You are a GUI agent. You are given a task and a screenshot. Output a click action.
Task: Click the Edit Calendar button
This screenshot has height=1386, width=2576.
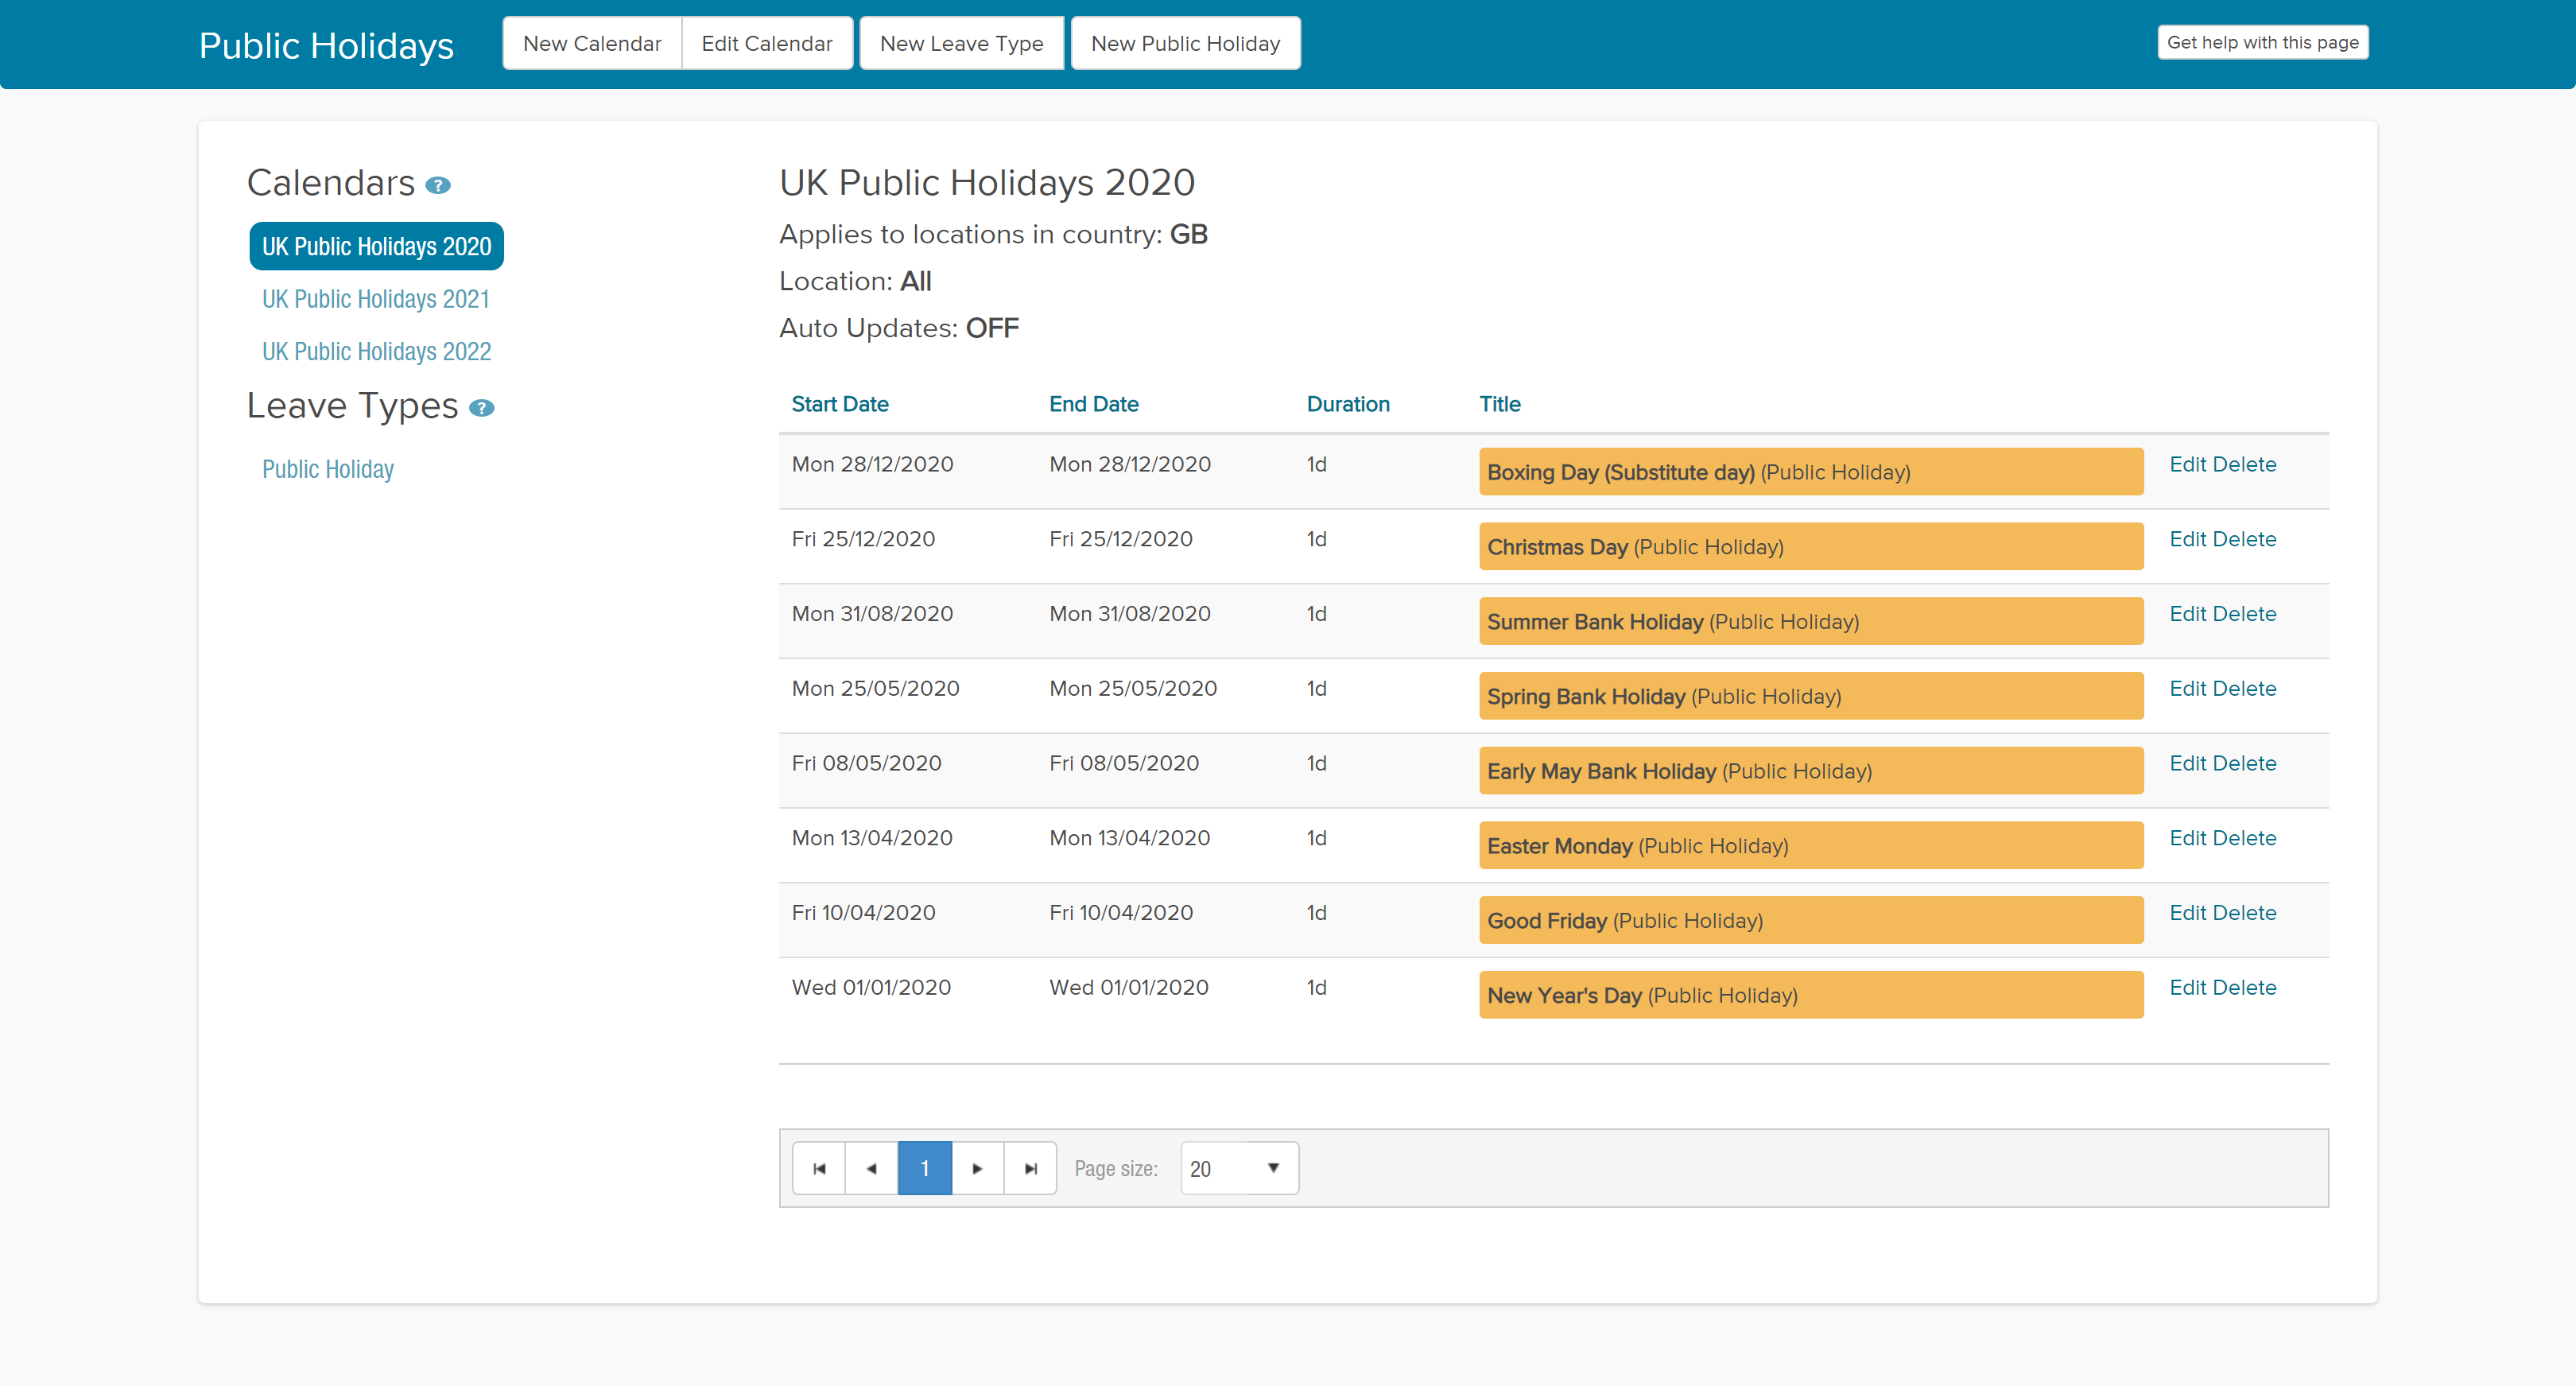tap(767, 43)
